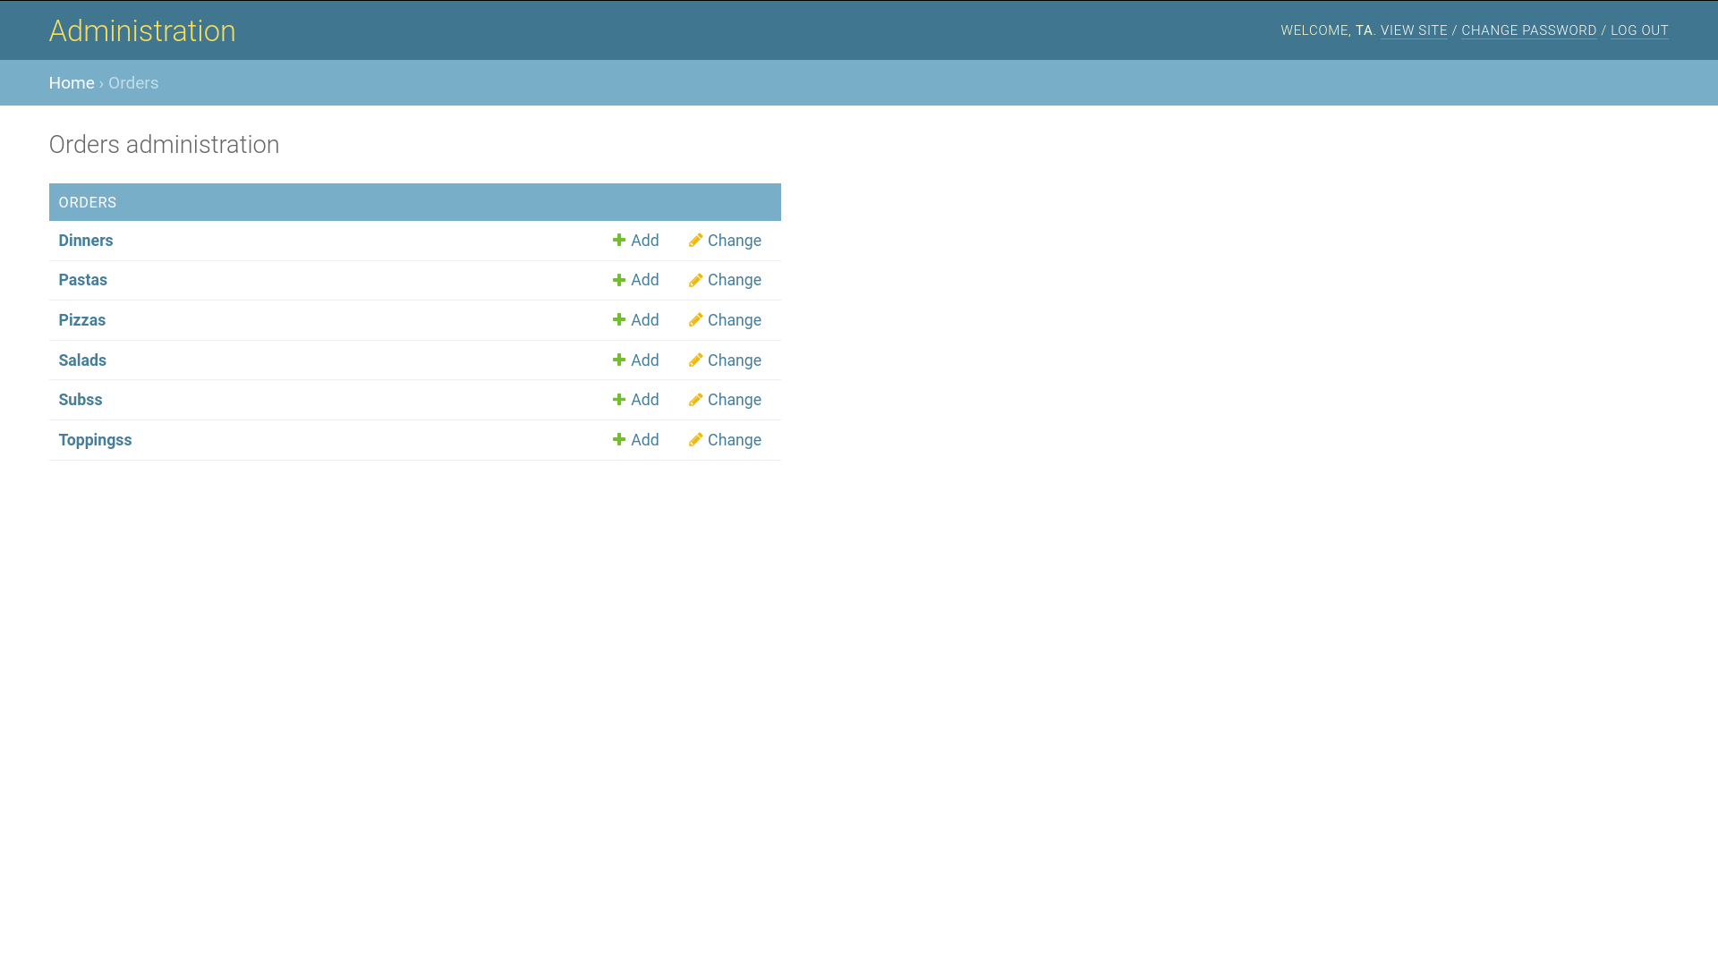Click the pencil icon in Toppingss row
This screenshot has height=966, width=1718.
(695, 440)
